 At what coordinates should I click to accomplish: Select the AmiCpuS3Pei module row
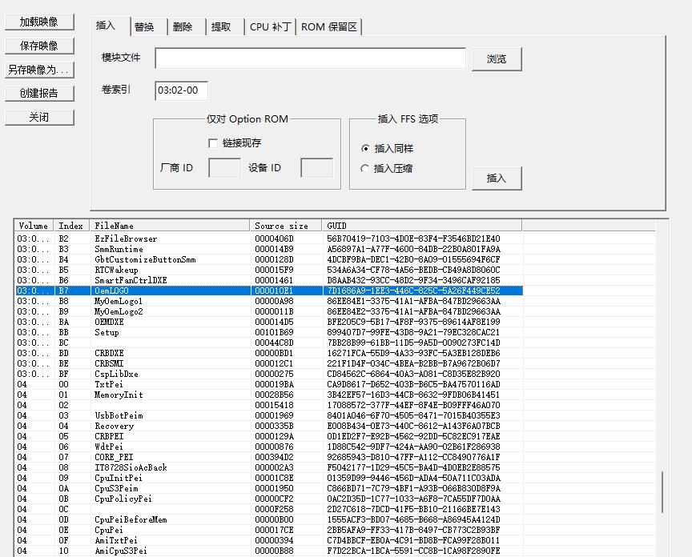[x=269, y=551]
